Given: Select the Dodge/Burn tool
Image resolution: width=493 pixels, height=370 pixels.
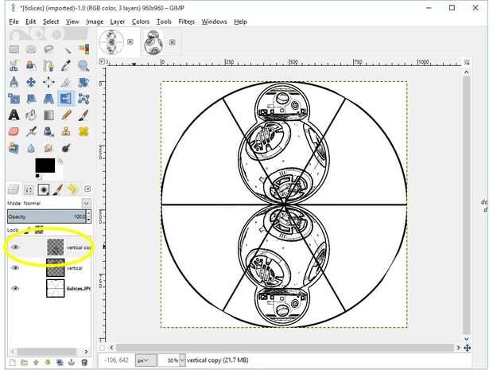Looking at the screenshot, I should tap(66, 148).
